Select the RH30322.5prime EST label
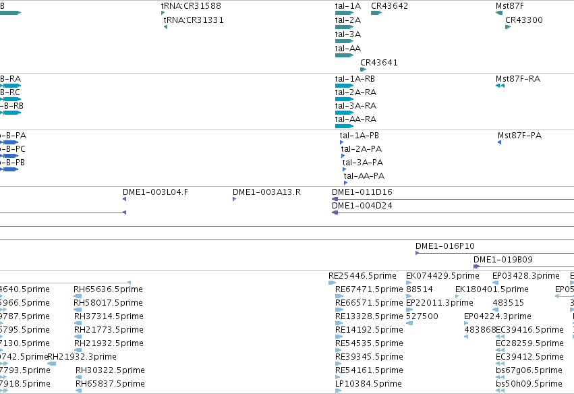 click(x=110, y=370)
